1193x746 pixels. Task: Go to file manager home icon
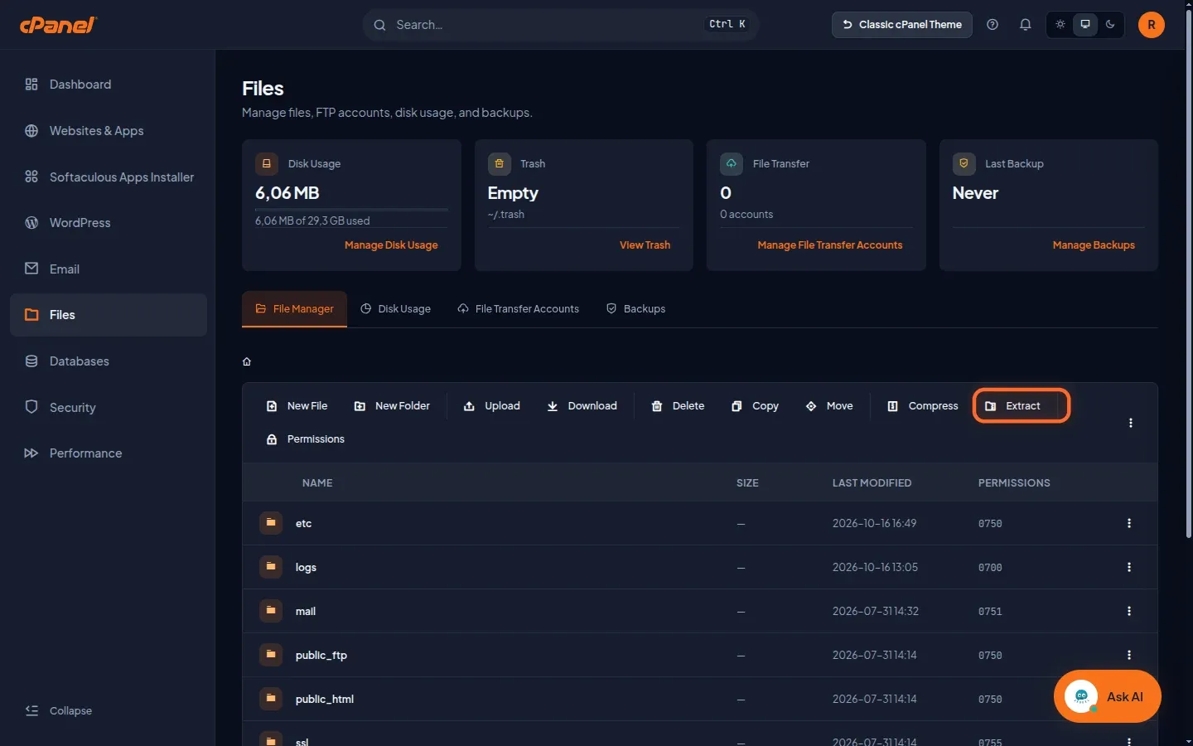coord(247,361)
